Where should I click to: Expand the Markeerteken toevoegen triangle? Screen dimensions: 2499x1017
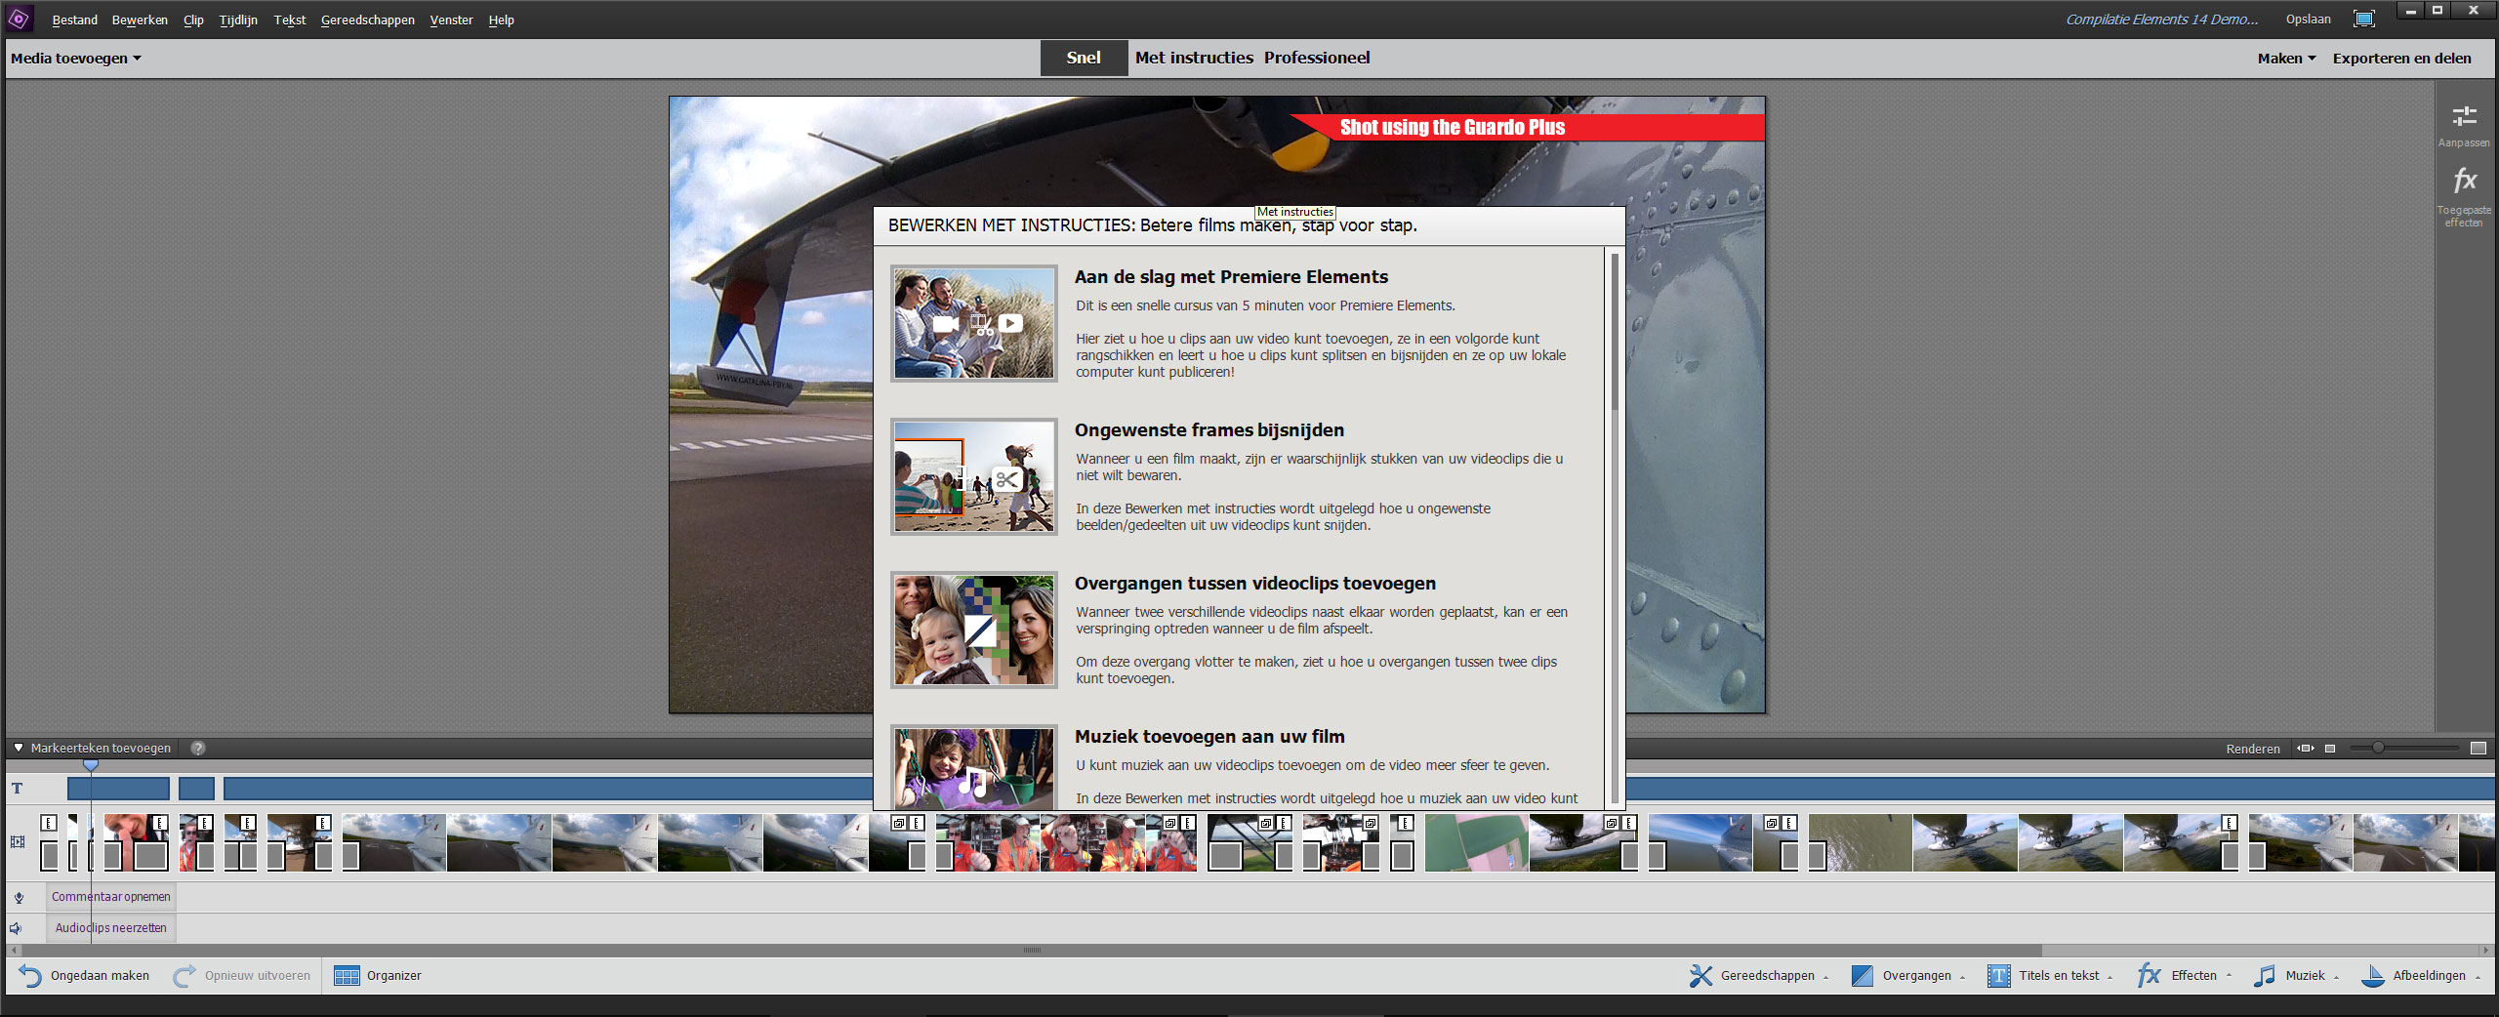pos(19,749)
